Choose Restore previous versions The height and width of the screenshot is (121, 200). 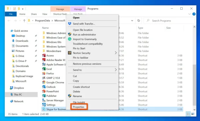(87, 64)
